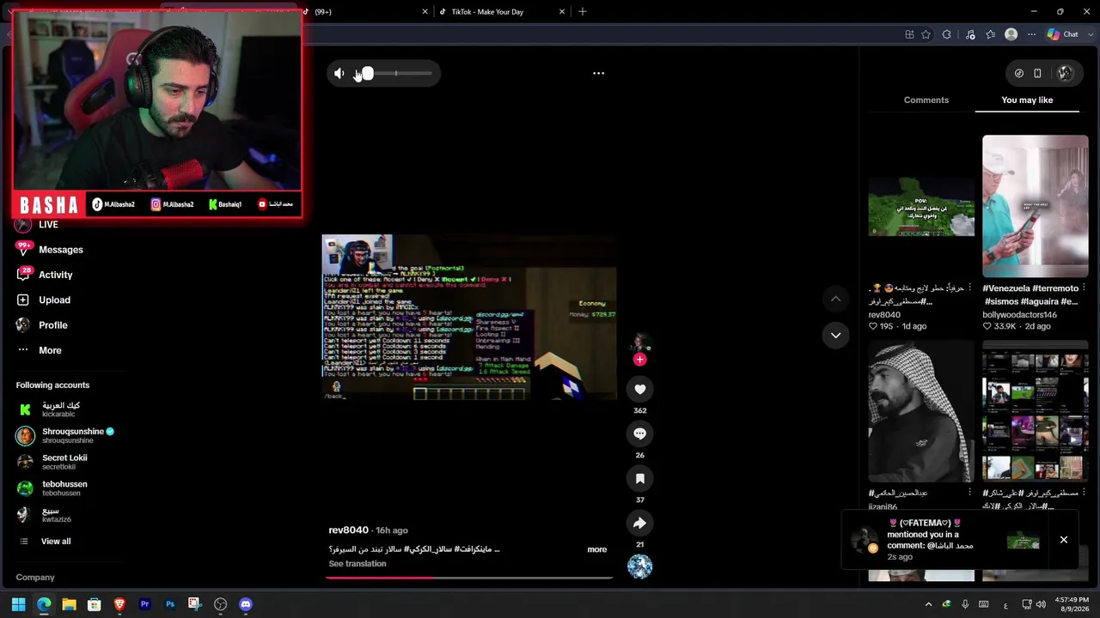The height and width of the screenshot is (618, 1100).
Task: Add this page to browser favorites star
Action: [x=926, y=35]
